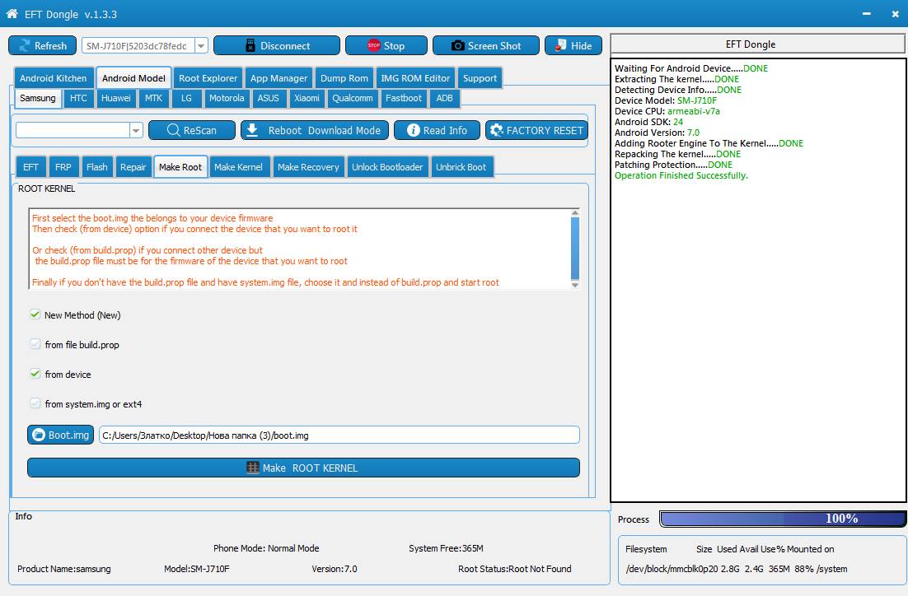Click Reboot Download Mode button
908x596 pixels.
click(x=315, y=131)
